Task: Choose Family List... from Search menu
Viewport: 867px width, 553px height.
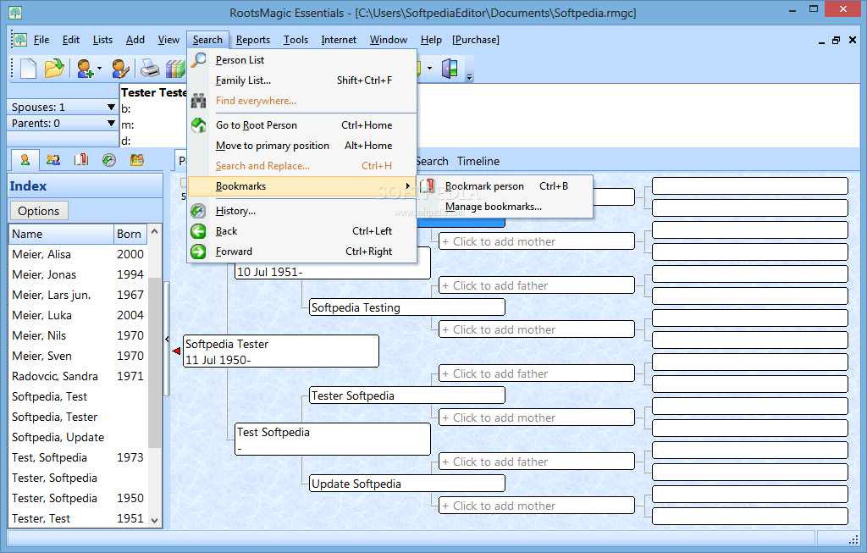Action: pos(302,80)
